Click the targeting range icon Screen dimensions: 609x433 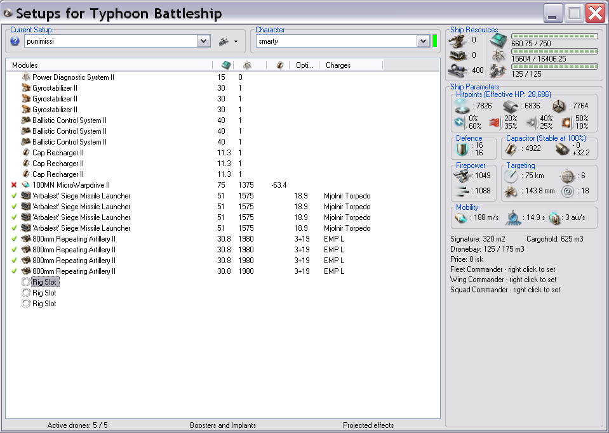(x=511, y=176)
